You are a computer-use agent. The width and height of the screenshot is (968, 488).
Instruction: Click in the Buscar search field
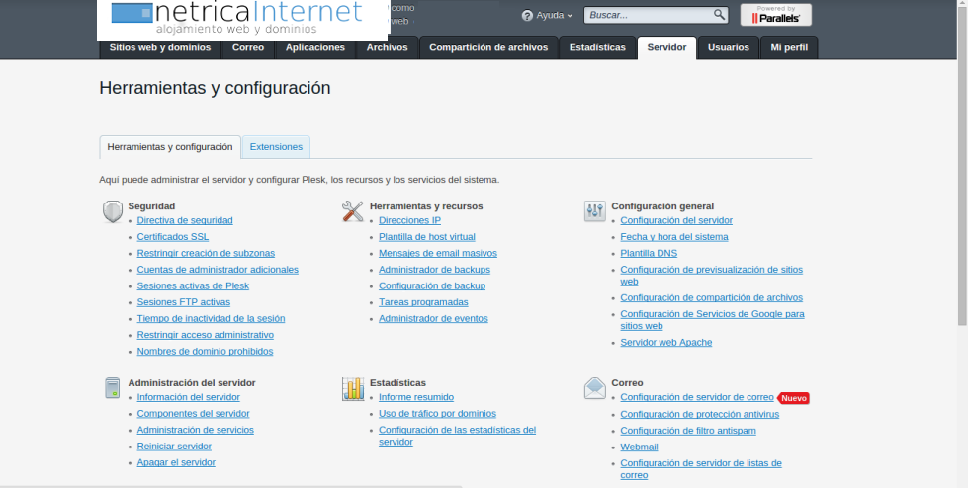point(650,16)
